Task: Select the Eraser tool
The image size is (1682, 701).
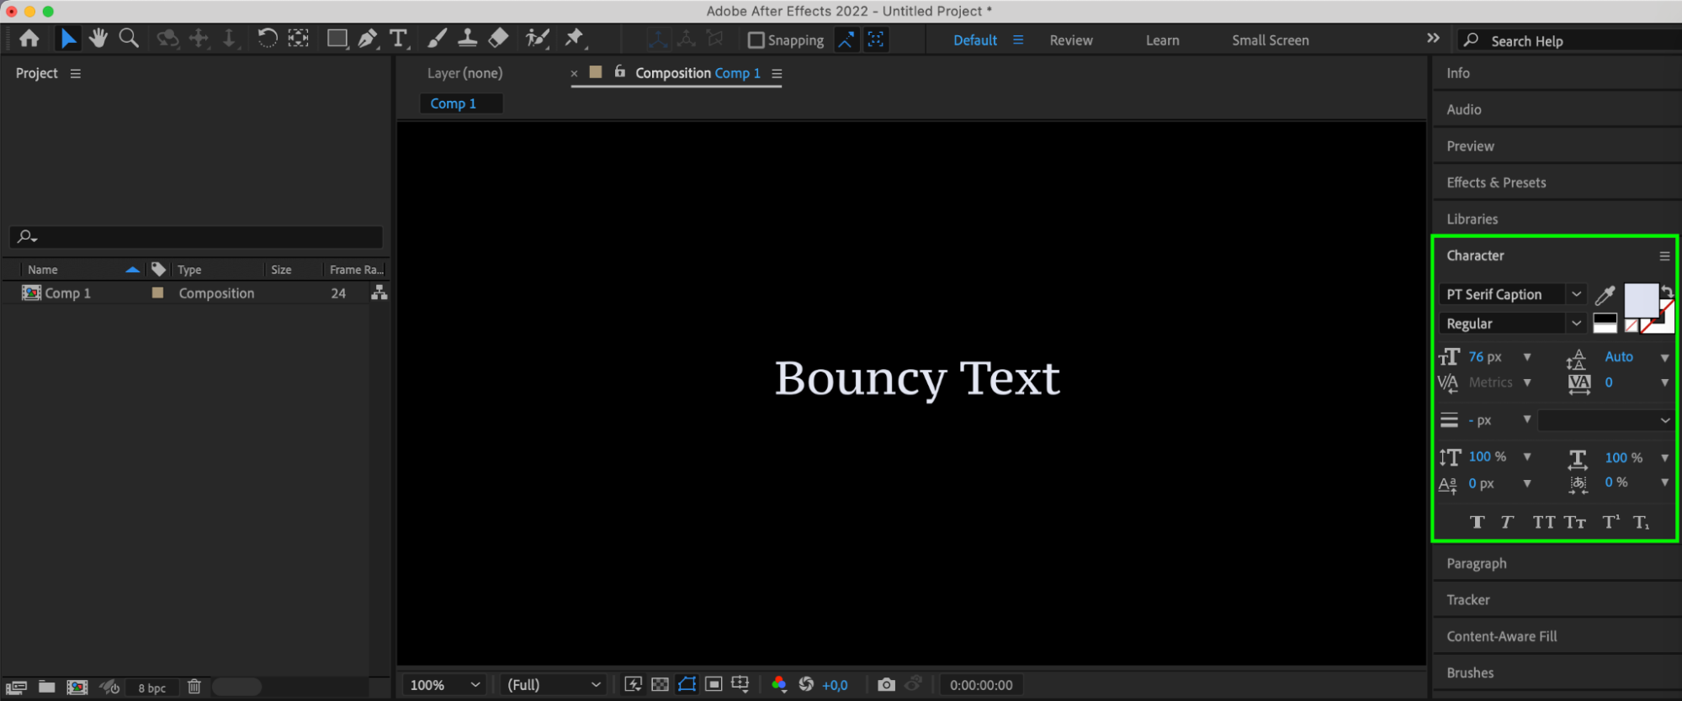Action: coord(498,39)
